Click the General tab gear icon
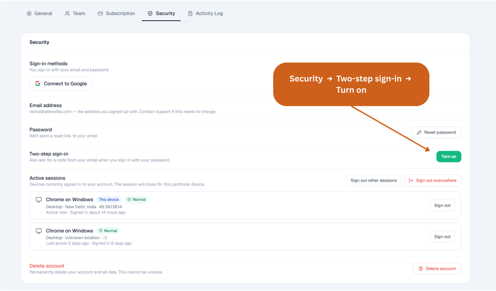 pos(29,13)
